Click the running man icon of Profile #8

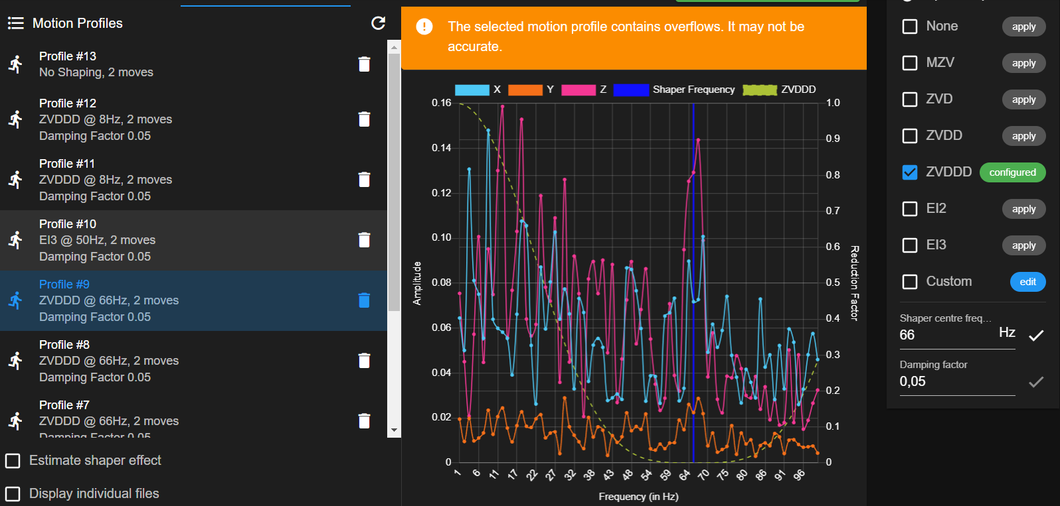[x=16, y=361]
